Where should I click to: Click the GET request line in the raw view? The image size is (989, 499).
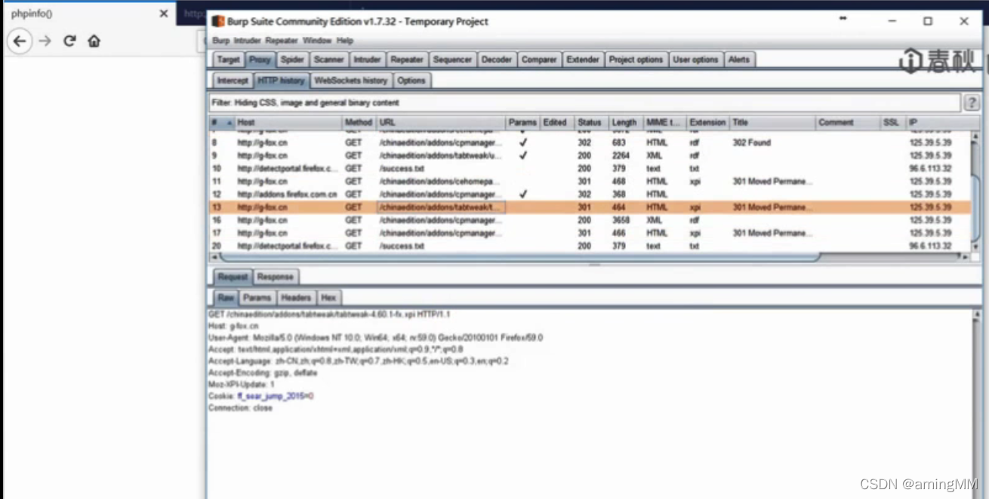point(329,314)
